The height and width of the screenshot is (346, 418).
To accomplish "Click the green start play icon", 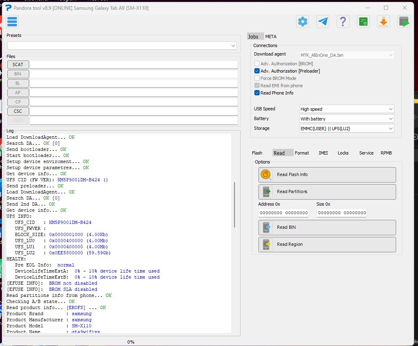I will point(403,21).
